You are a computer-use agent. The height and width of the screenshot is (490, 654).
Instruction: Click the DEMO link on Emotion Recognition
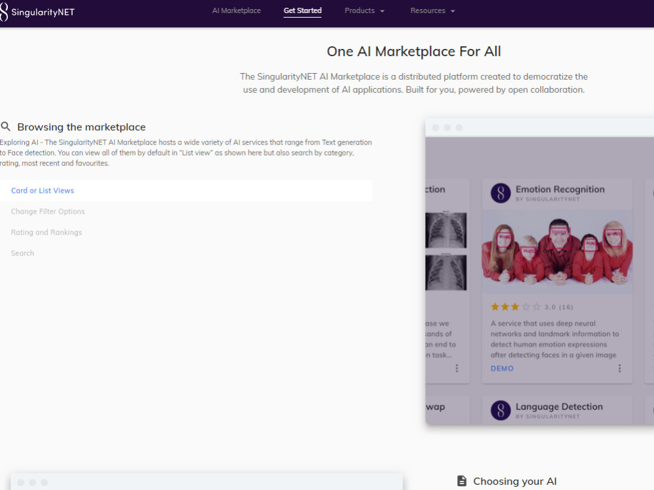point(502,368)
